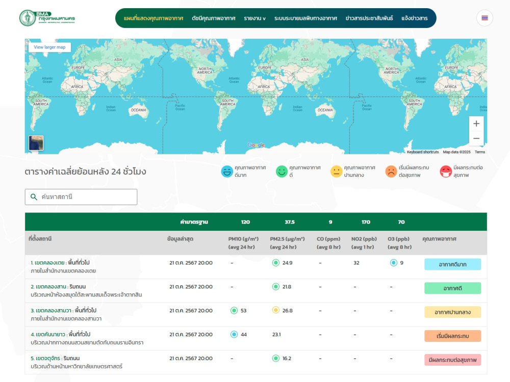Click CO (ppm) column header
The height and width of the screenshot is (382, 510).
[328, 243]
